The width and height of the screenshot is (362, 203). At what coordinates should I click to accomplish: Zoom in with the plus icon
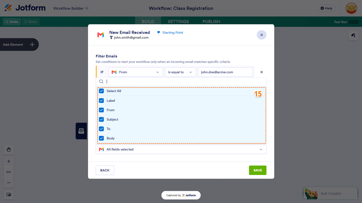(9, 161)
